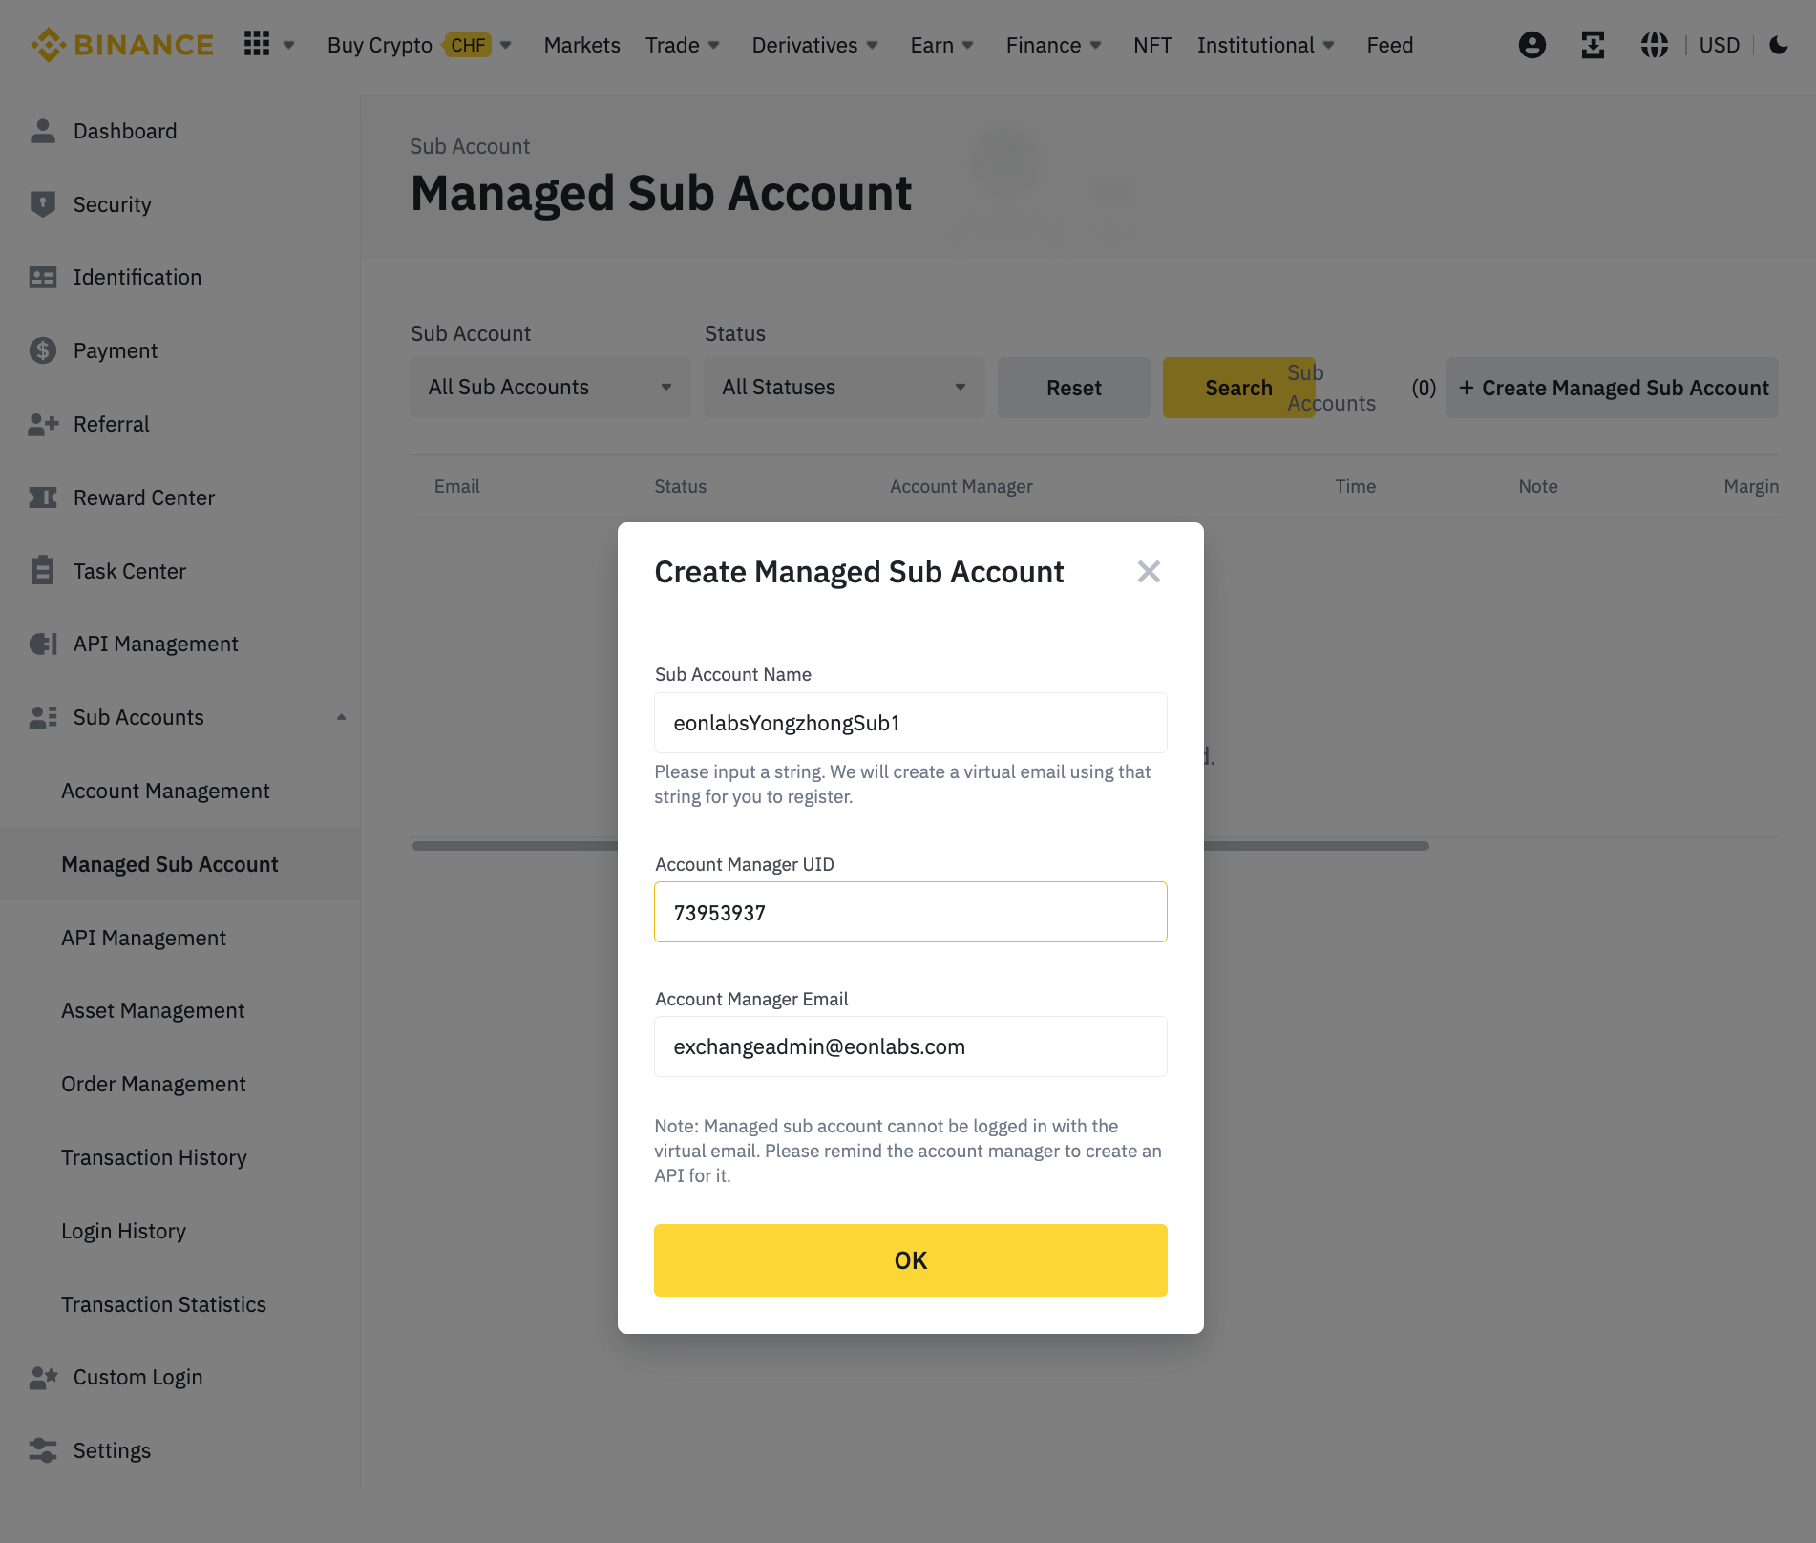Image resolution: width=1816 pixels, height=1543 pixels.
Task: Focus the Account Manager UID field
Action: [x=910, y=913]
